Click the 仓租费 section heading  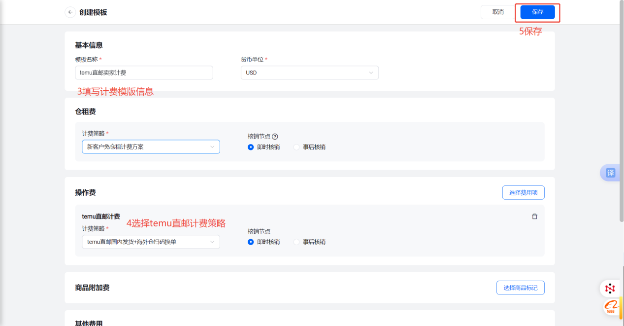pyautogui.click(x=85, y=111)
